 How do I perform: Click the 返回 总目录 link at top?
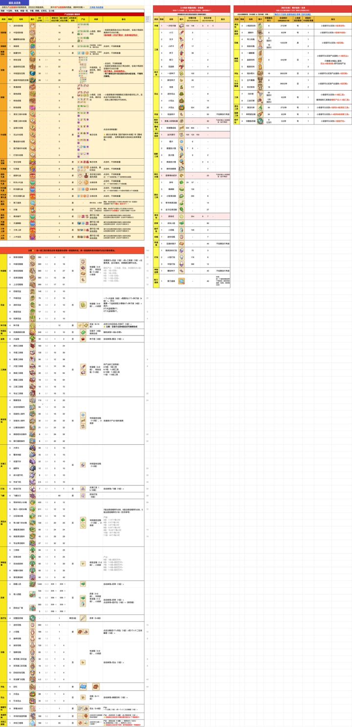click(14, 2)
